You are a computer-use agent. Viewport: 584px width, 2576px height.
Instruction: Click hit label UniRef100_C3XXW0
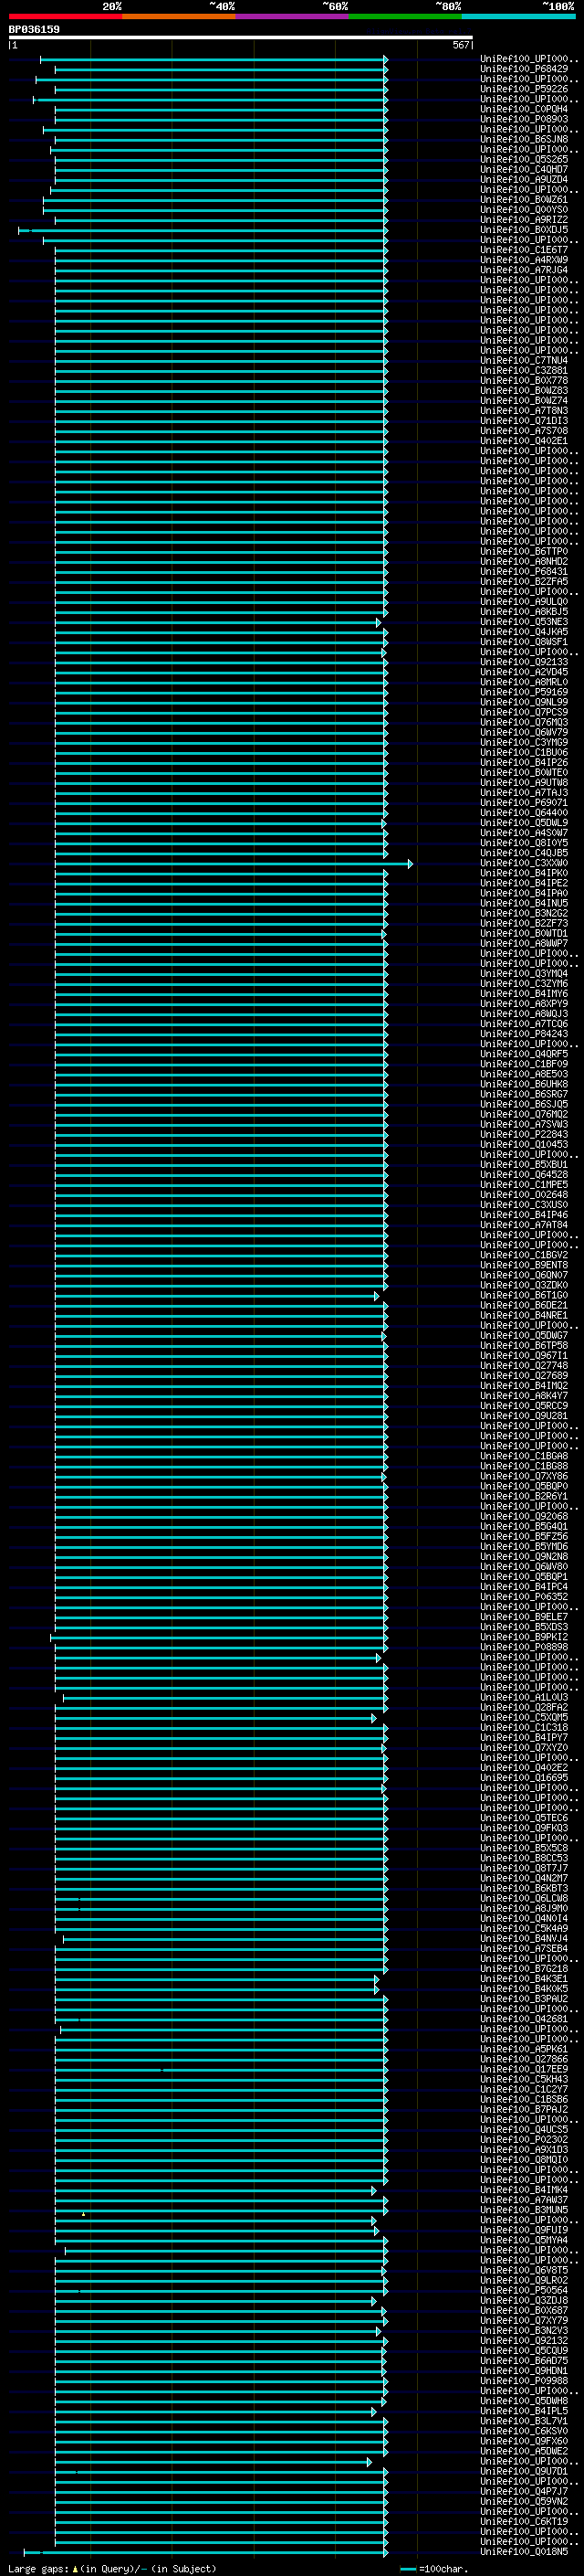(x=524, y=863)
